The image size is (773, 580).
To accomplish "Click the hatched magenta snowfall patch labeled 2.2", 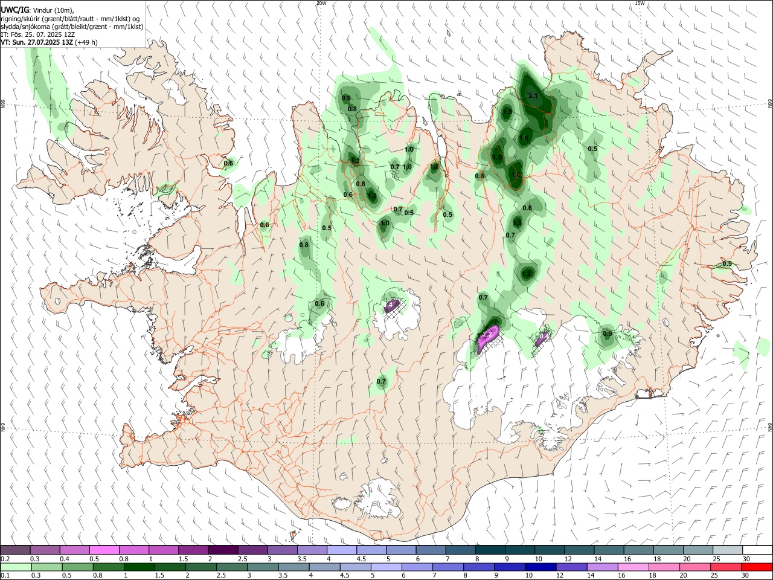I will pos(488,340).
